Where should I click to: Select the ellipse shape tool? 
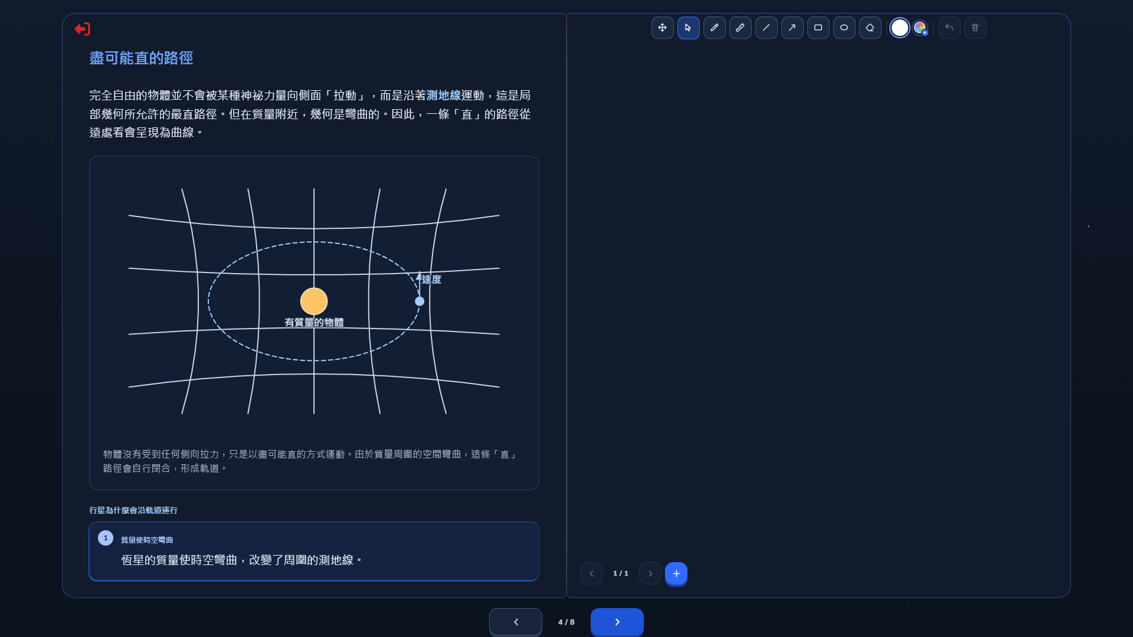tap(844, 28)
